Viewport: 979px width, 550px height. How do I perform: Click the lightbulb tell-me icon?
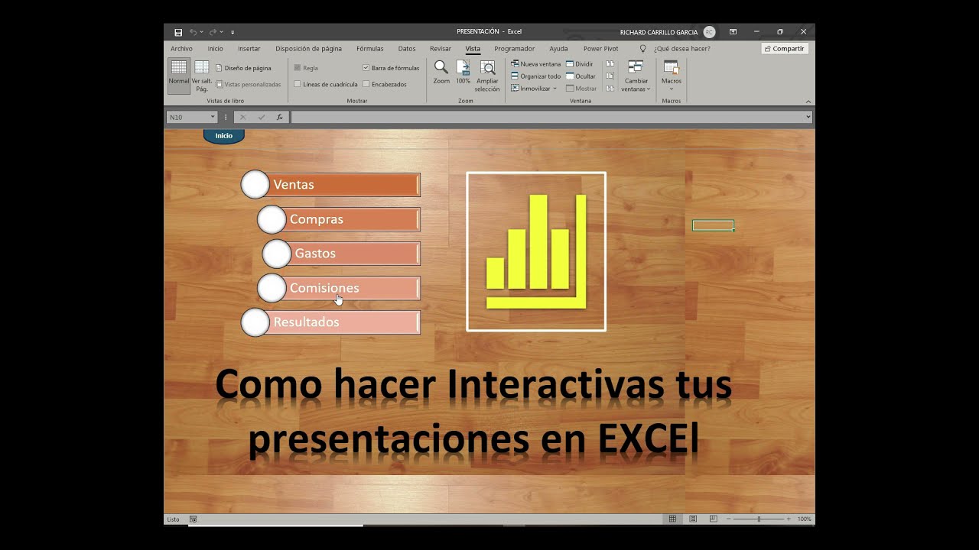[x=642, y=48]
